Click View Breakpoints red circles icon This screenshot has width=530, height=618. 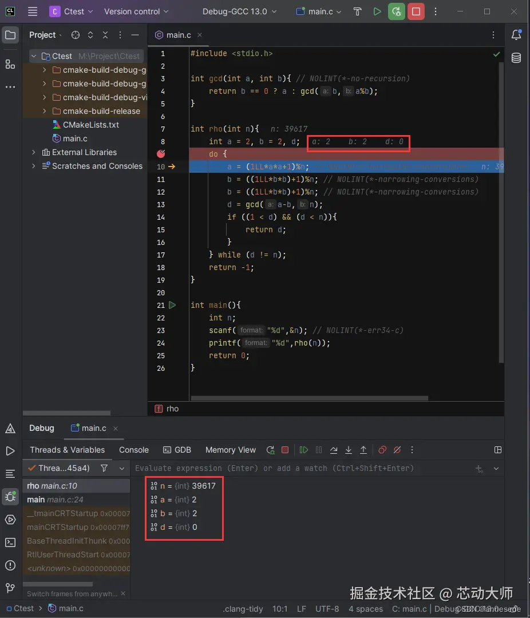pyautogui.click(x=382, y=450)
